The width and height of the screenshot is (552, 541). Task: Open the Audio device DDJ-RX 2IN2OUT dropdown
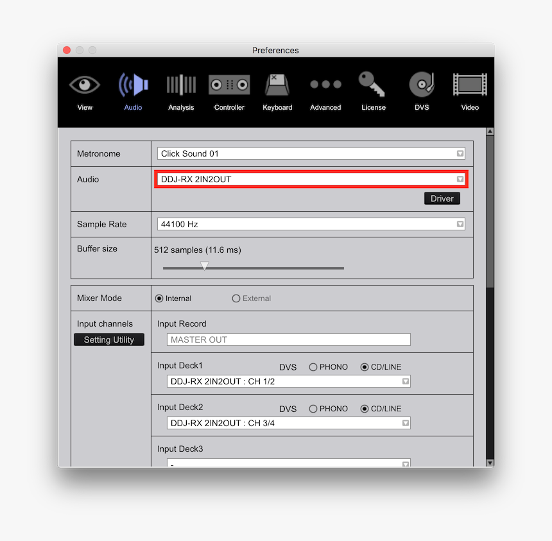pyautogui.click(x=311, y=179)
